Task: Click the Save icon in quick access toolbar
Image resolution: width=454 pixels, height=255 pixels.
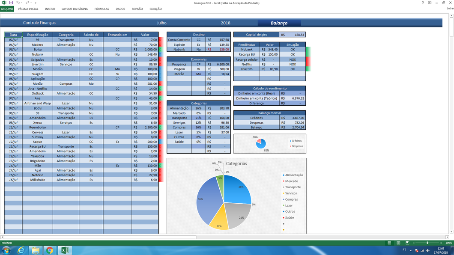Action: 11,3
